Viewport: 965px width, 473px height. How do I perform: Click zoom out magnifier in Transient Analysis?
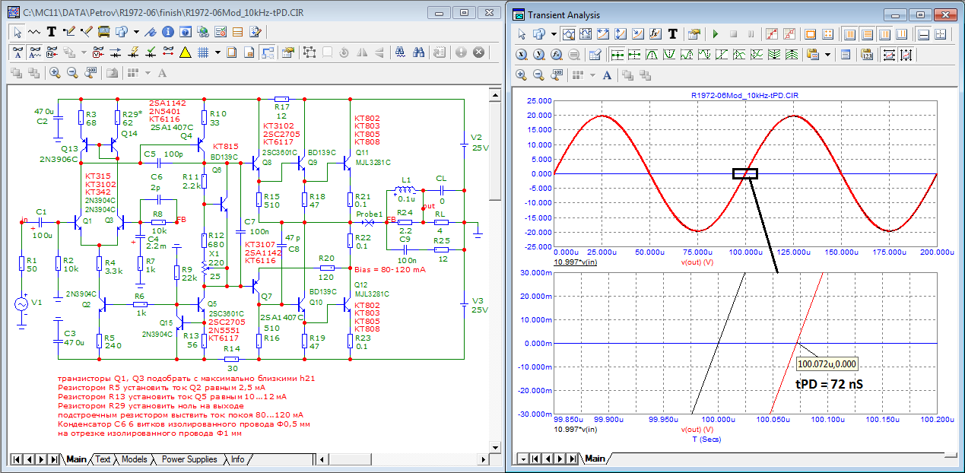539,75
